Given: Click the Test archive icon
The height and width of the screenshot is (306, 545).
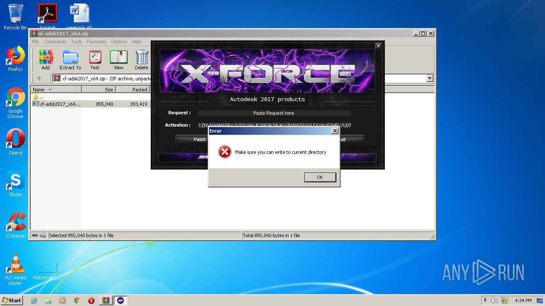Looking at the screenshot, I should click(95, 60).
